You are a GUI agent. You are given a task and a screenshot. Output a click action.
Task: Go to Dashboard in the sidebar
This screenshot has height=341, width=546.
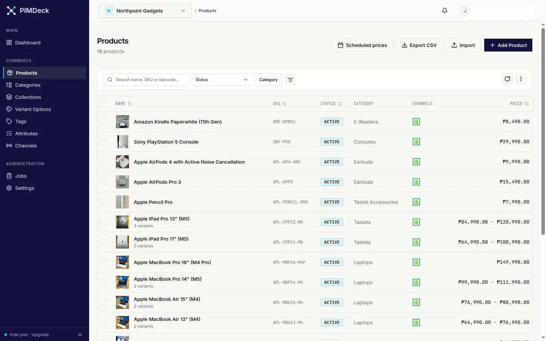45,42
